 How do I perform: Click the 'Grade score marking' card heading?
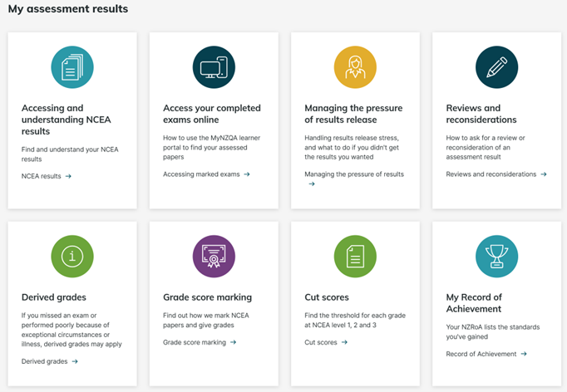click(207, 297)
